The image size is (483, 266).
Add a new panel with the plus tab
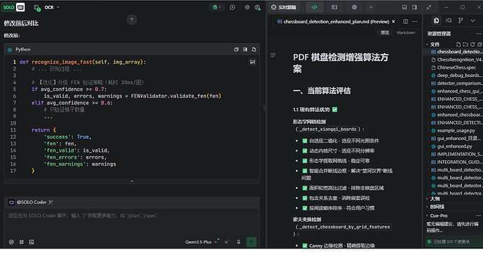(x=371, y=7)
